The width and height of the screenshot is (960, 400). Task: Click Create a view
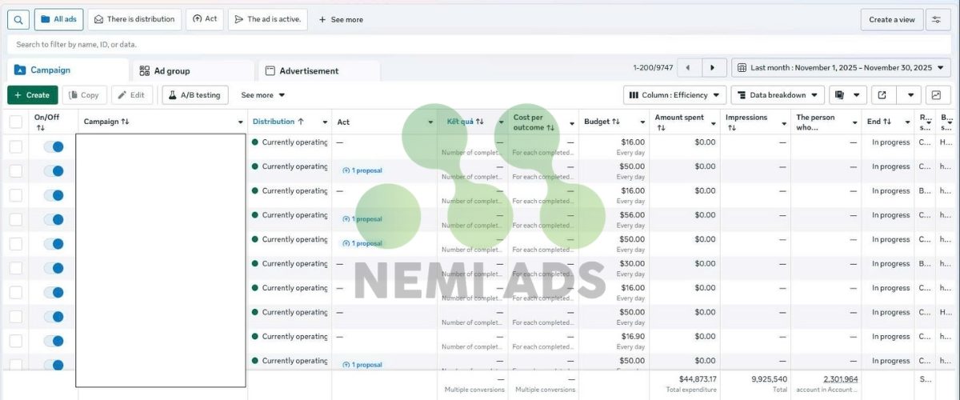tap(892, 19)
